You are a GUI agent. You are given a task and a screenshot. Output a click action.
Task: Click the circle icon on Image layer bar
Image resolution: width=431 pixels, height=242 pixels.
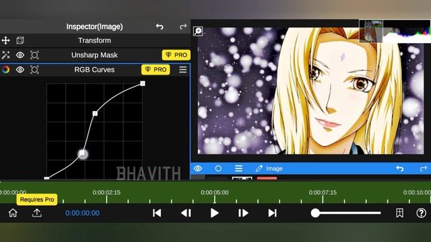pyautogui.click(x=218, y=169)
